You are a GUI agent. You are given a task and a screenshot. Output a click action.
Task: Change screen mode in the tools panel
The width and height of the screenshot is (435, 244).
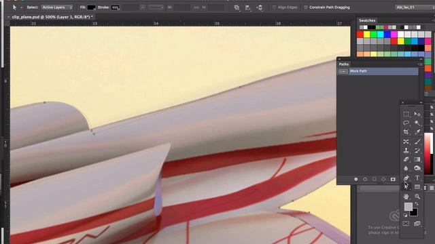417,223
